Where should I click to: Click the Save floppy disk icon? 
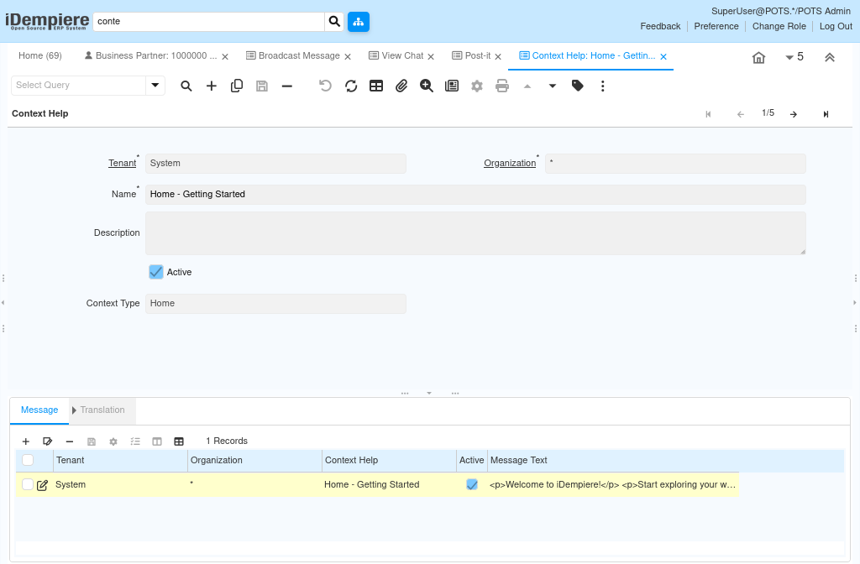[262, 86]
